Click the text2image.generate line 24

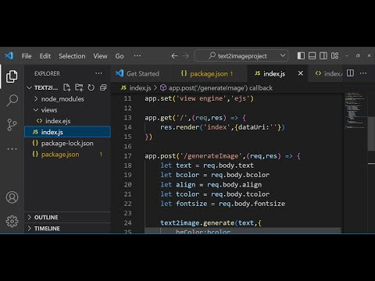tap(211, 223)
